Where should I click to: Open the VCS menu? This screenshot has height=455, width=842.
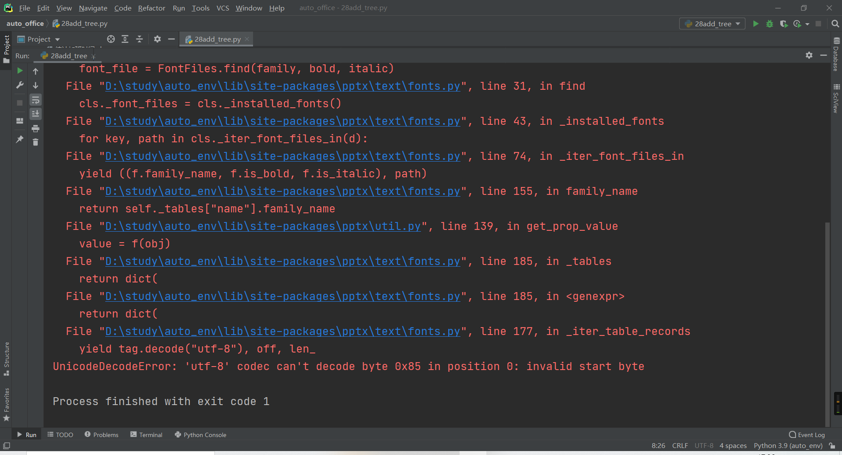point(223,8)
